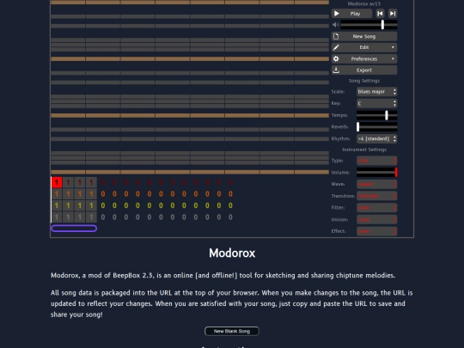Open the Rhythm dropdown

tap(376, 139)
